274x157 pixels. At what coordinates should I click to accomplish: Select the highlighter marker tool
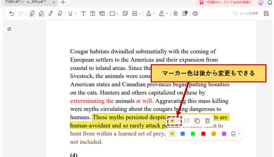click(32, 14)
